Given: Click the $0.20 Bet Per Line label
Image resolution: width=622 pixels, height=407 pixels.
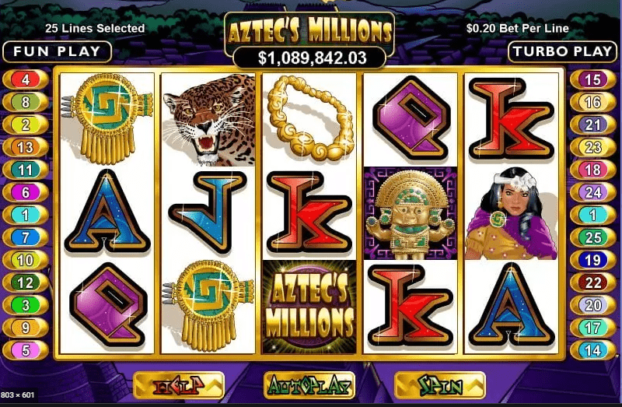Looking at the screenshot, I should pos(518,28).
